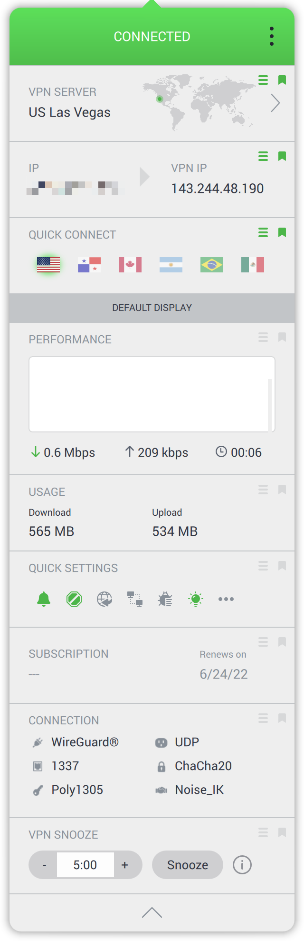Open VPN server list with right chevron
Image resolution: width=304 pixels, height=941 pixels.
[275, 103]
